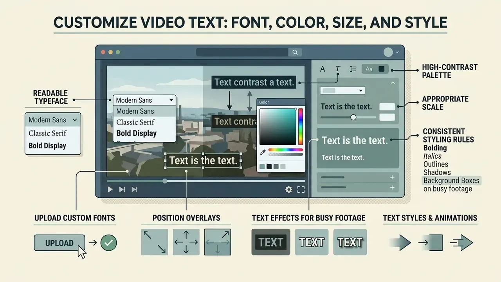The height and width of the screenshot is (282, 501).
Task: Select the arrow-into-square animation icon
Action: (430, 243)
